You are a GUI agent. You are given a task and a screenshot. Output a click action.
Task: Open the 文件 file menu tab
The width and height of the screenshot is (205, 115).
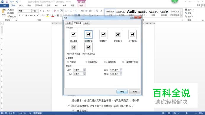(x=4, y=6)
